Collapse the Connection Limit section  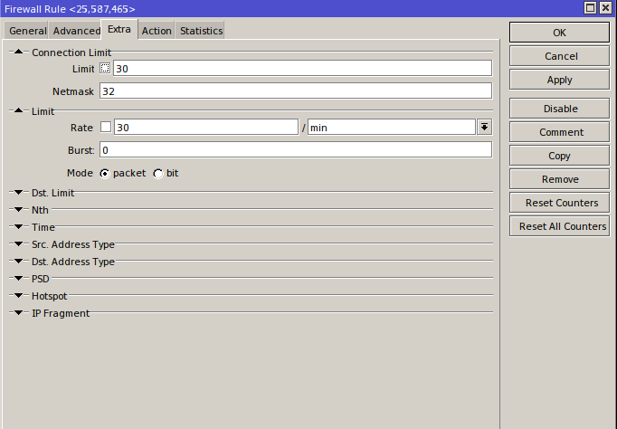point(18,52)
